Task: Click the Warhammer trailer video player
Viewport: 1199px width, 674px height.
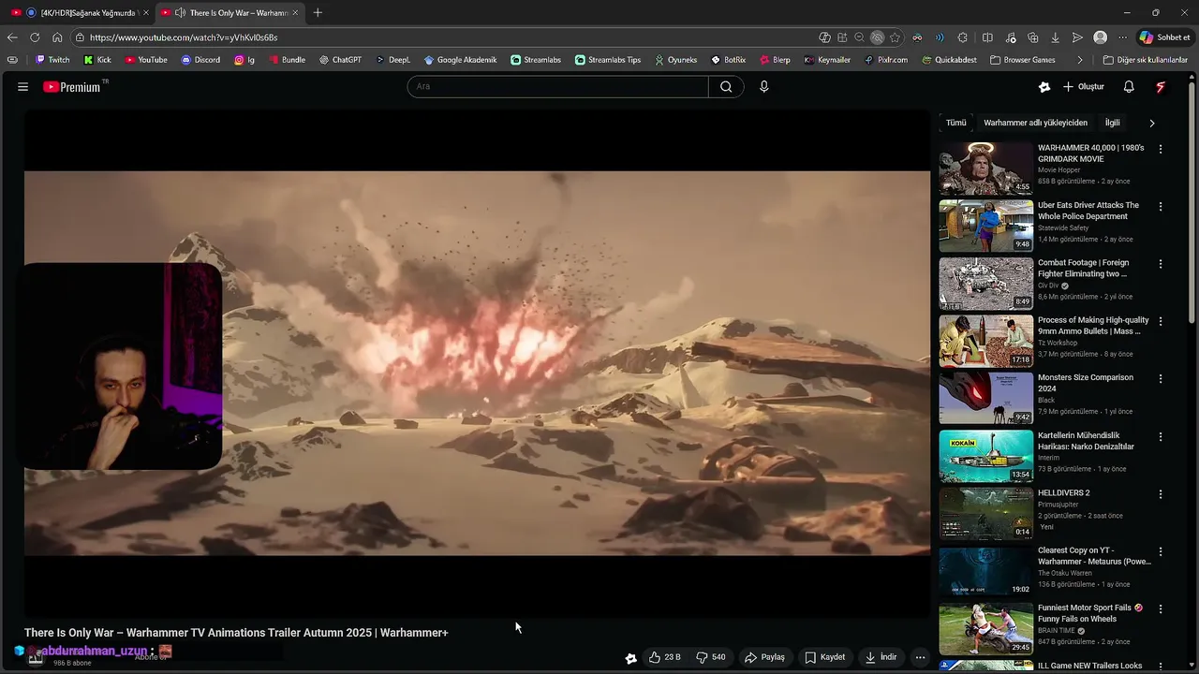Action: coord(477,363)
